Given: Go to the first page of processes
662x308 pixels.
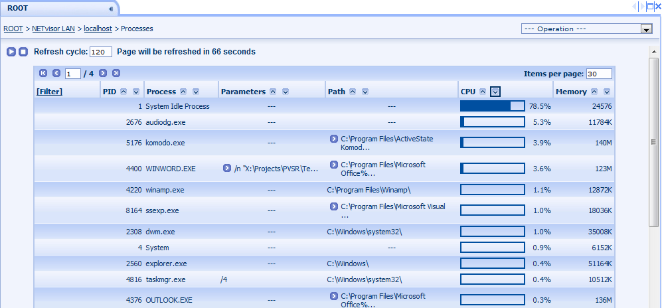Looking at the screenshot, I should pyautogui.click(x=43, y=74).
